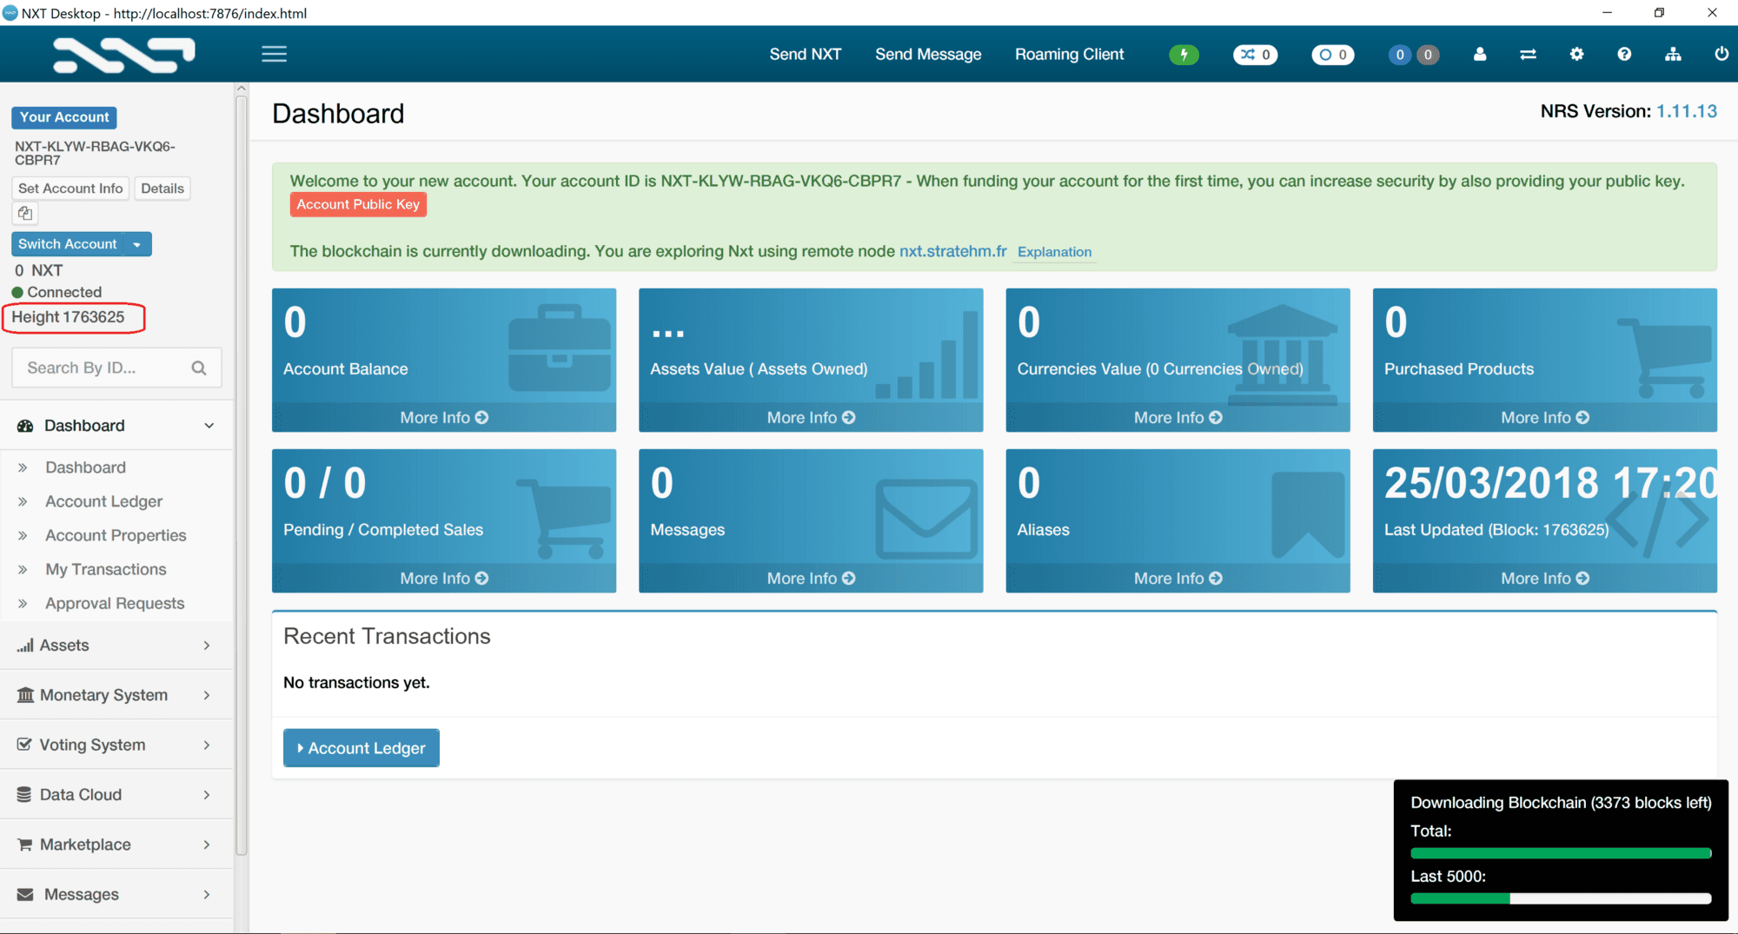
Task: Click the power logout icon
Action: [x=1721, y=55]
